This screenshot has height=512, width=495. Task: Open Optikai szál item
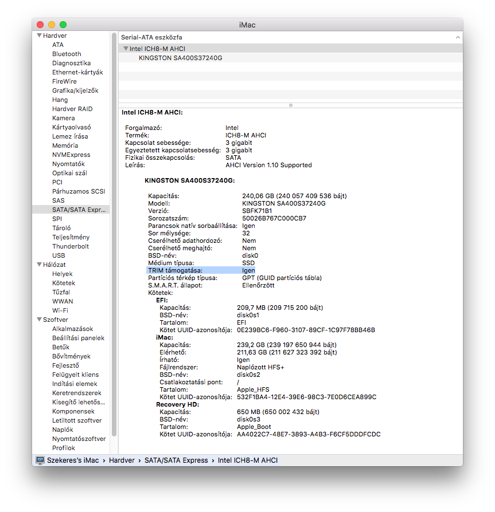point(69,173)
